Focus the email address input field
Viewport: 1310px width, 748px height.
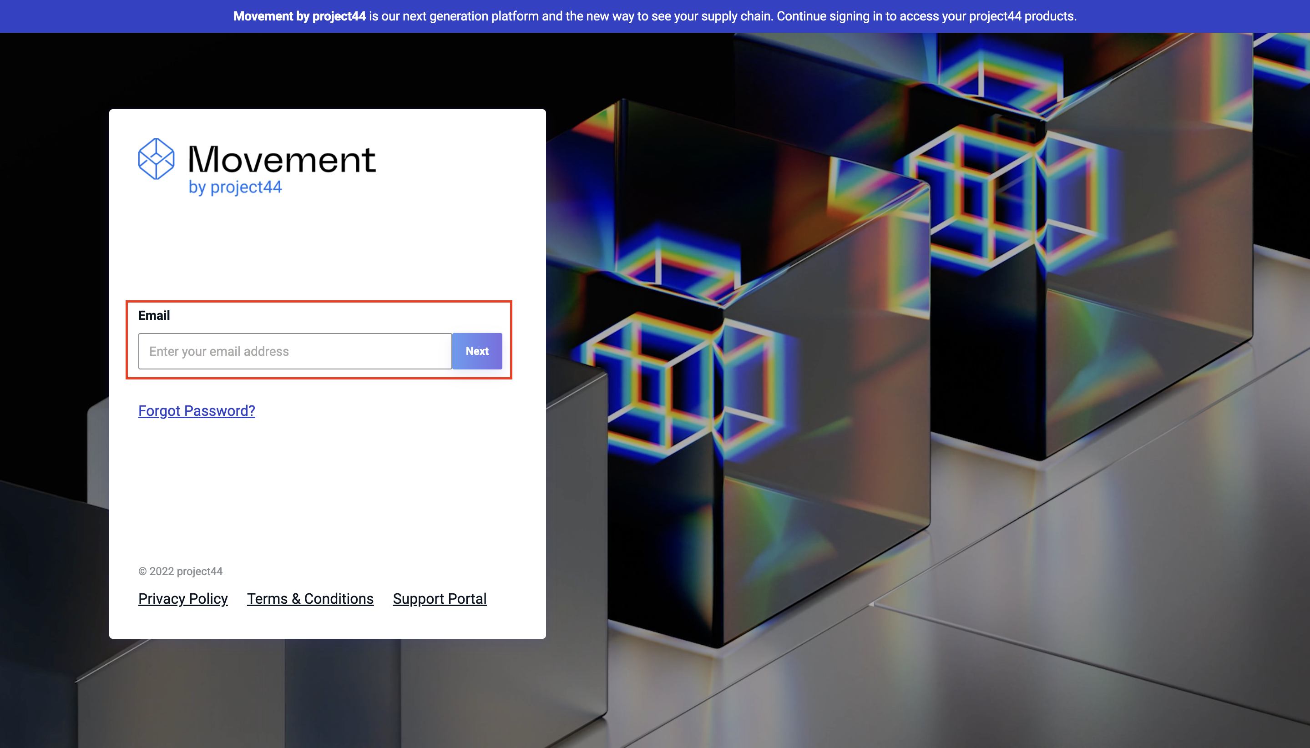[295, 351]
